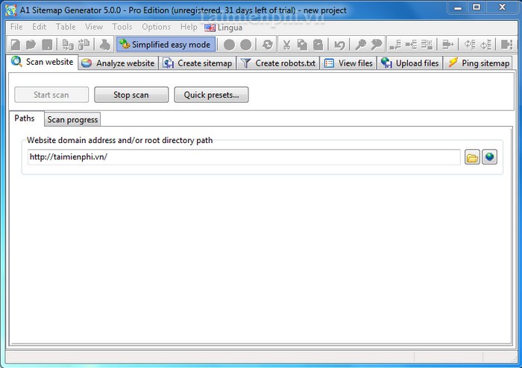The width and height of the screenshot is (522, 368).
Task: Select the Paths sub-tab
Action: 25,118
